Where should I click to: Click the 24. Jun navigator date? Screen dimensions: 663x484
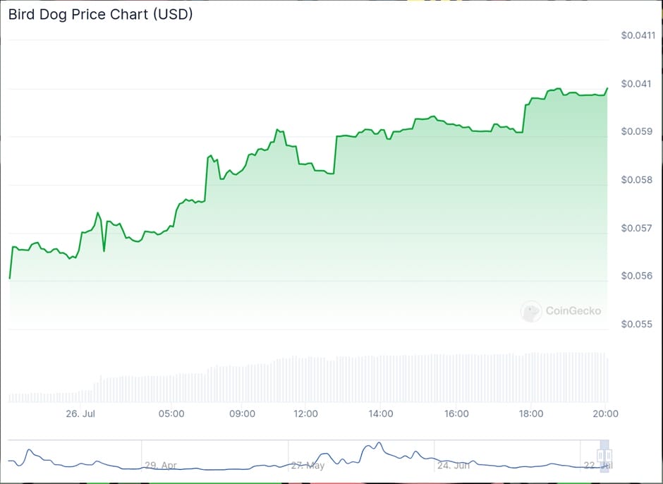(454, 466)
